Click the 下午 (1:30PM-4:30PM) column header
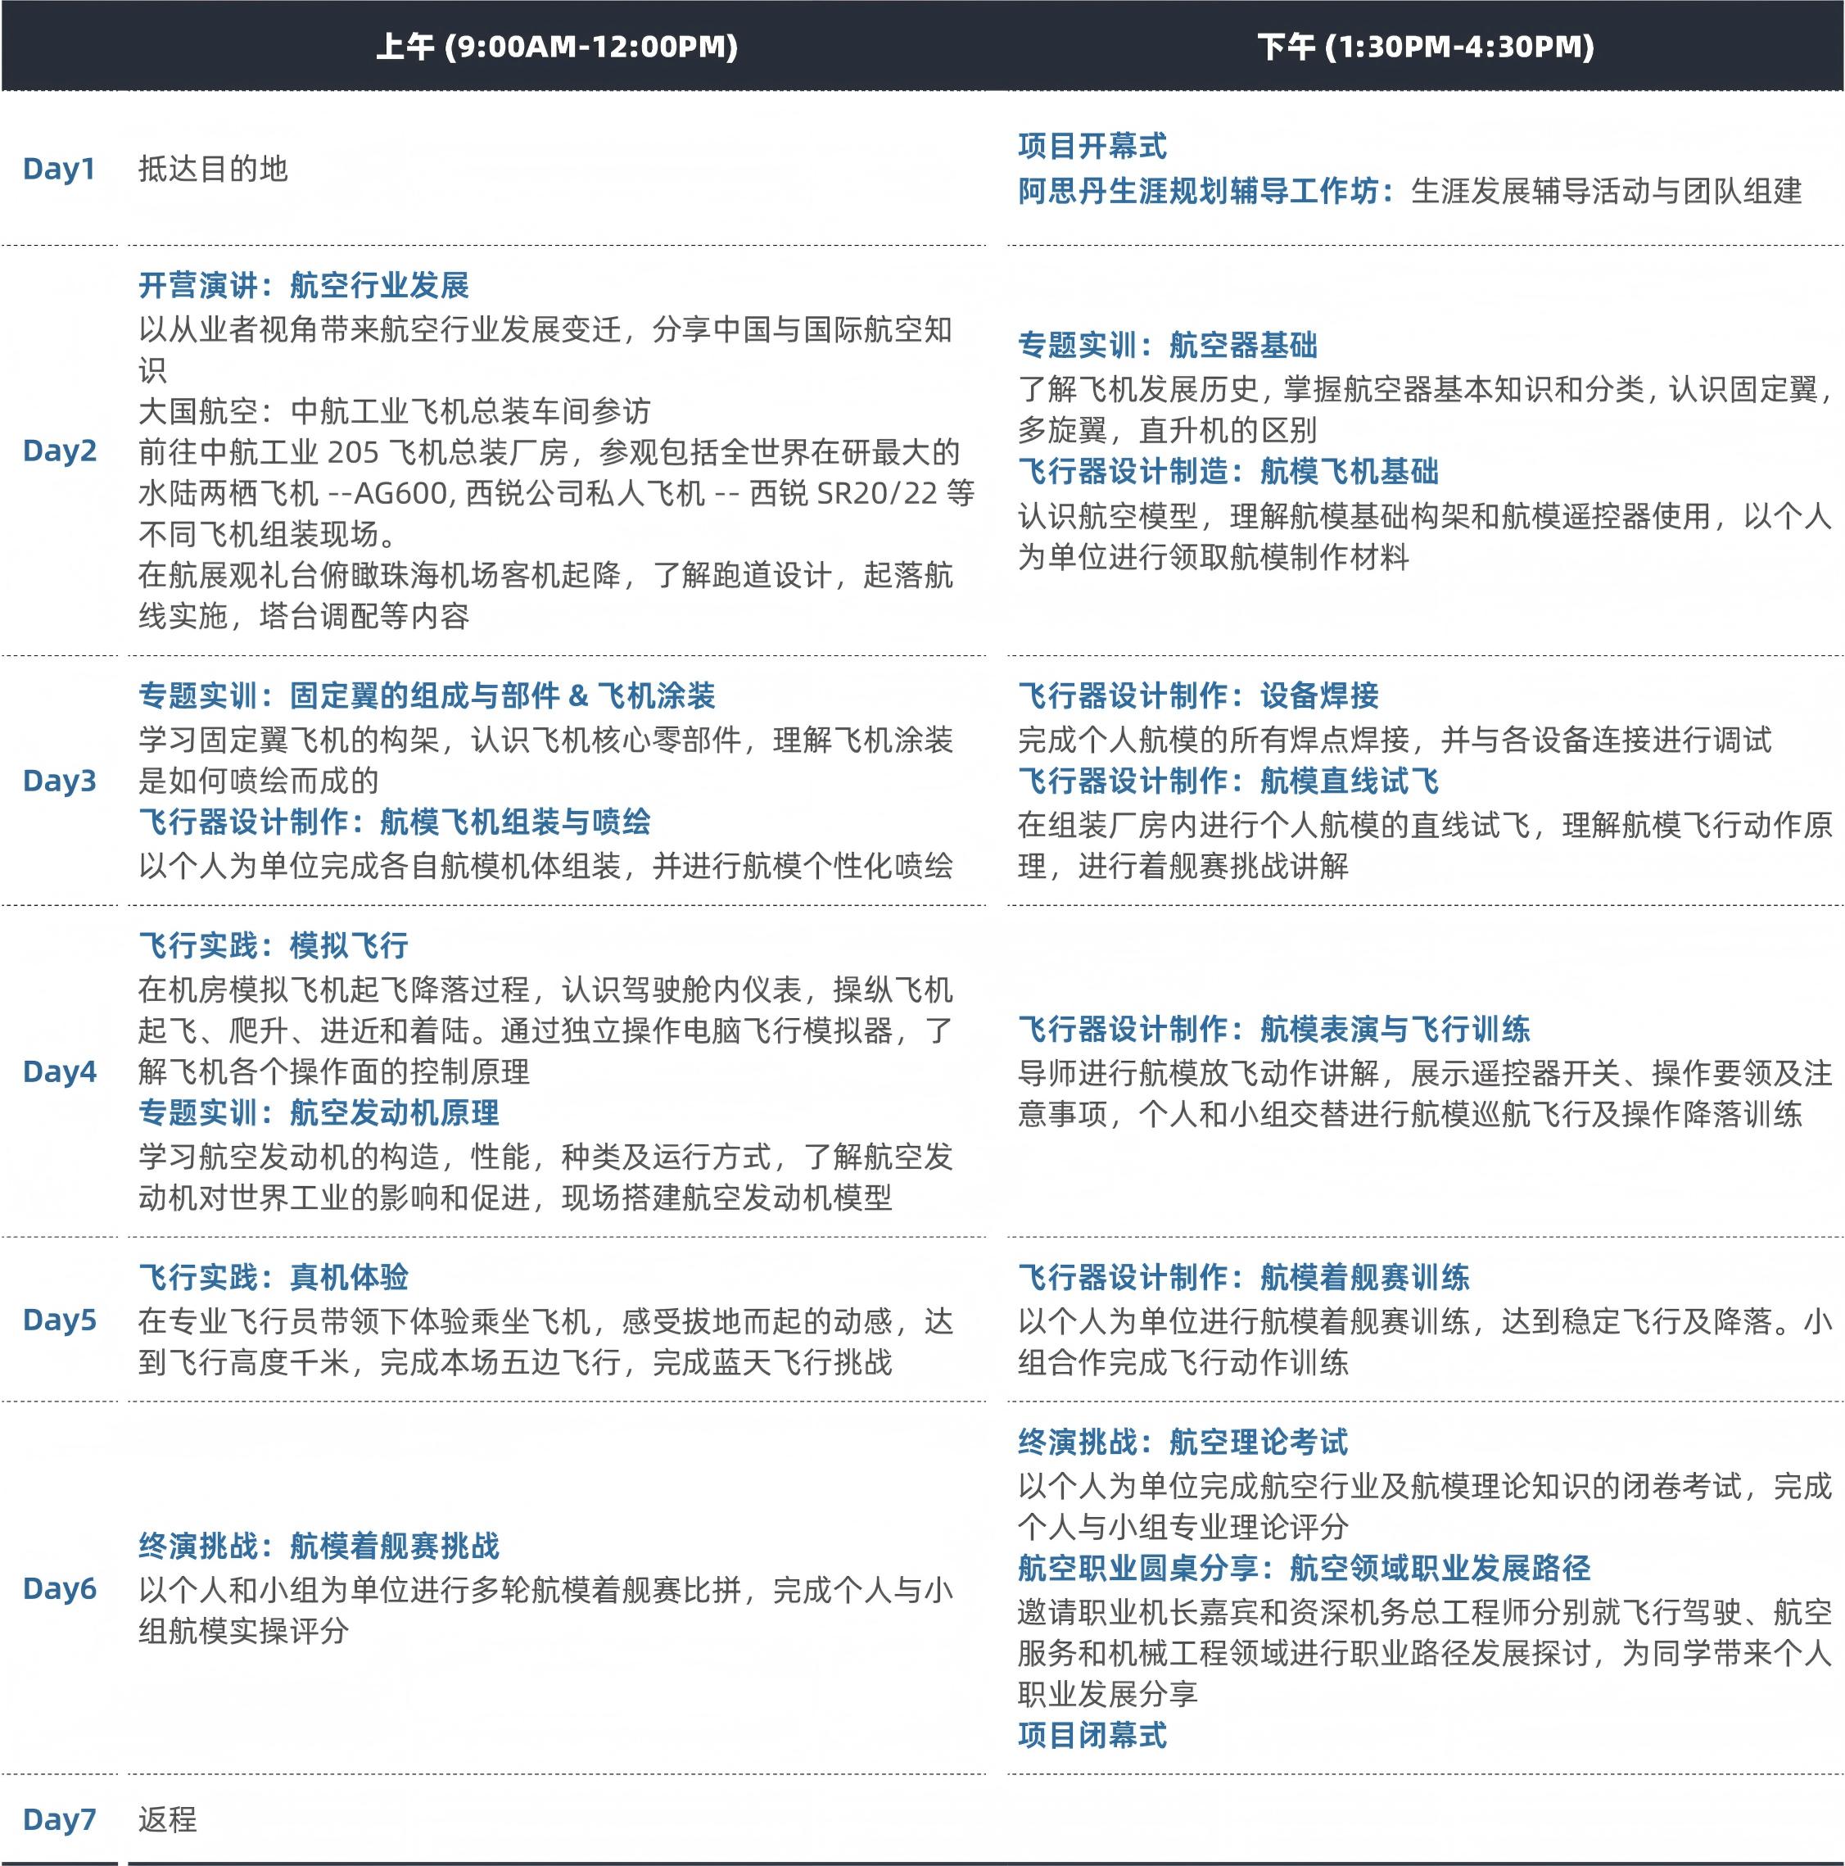The width and height of the screenshot is (1845, 1866). click(x=1425, y=48)
